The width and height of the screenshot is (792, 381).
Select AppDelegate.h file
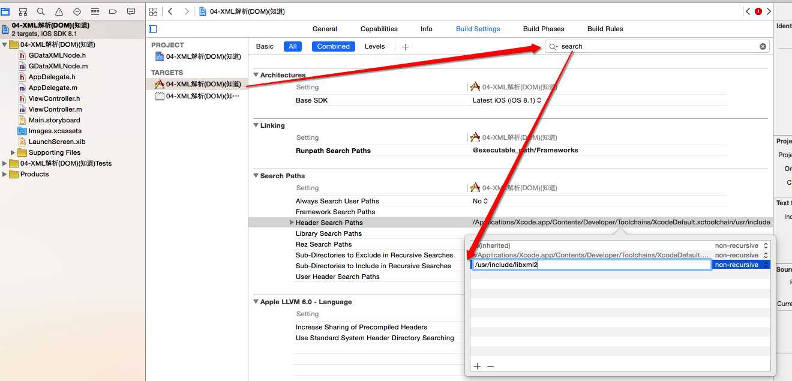tap(52, 77)
